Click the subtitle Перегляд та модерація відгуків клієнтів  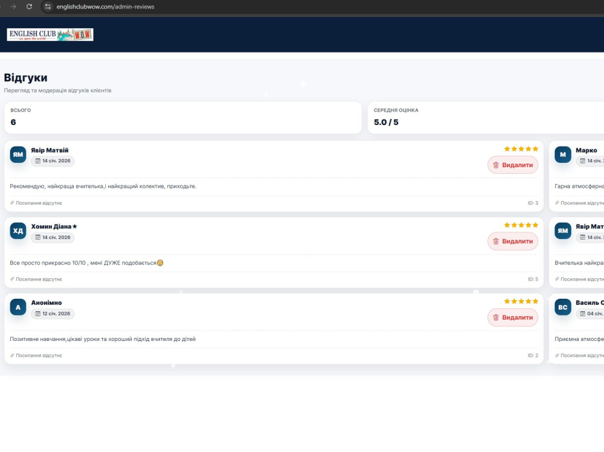(x=58, y=90)
